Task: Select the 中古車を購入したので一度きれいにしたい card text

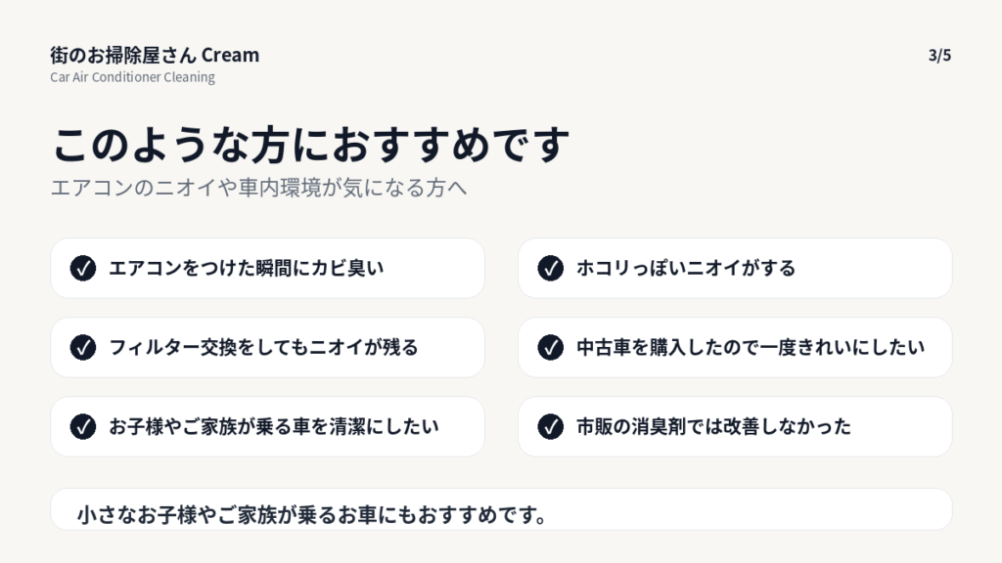Action: (751, 347)
